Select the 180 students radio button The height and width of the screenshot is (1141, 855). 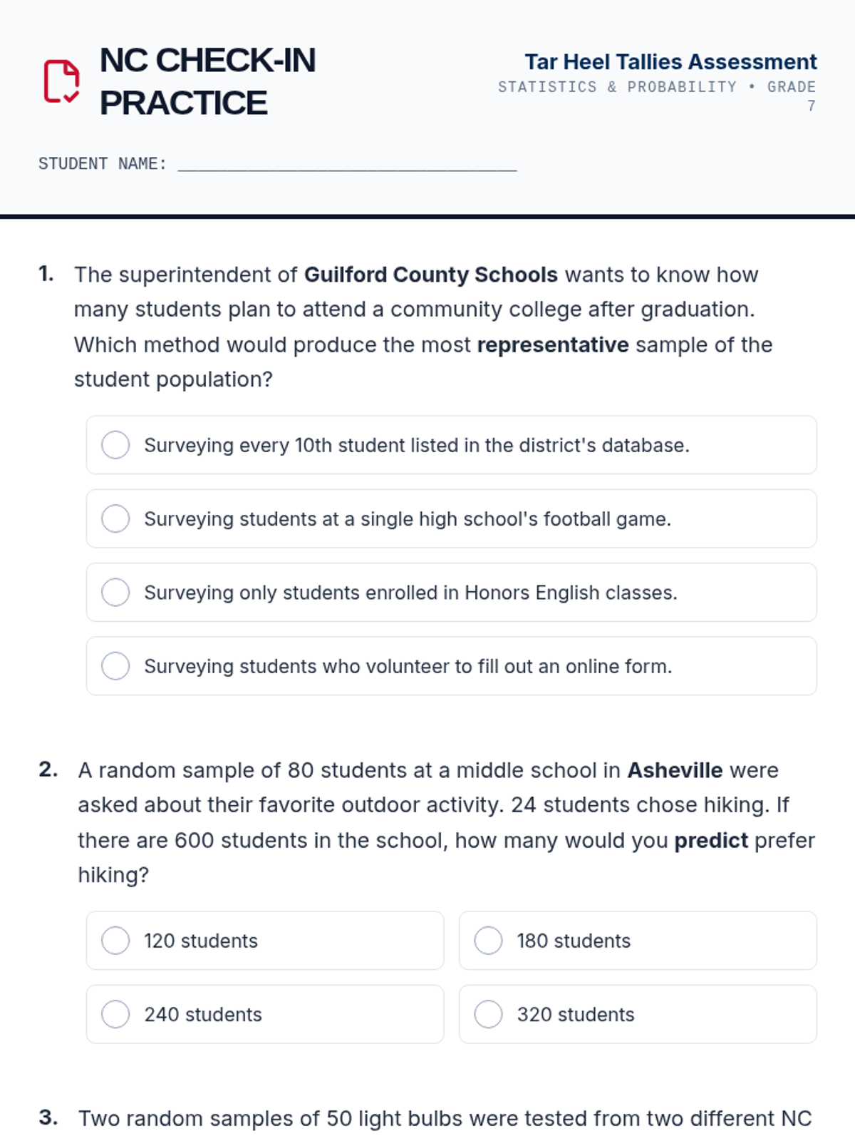[x=488, y=941]
